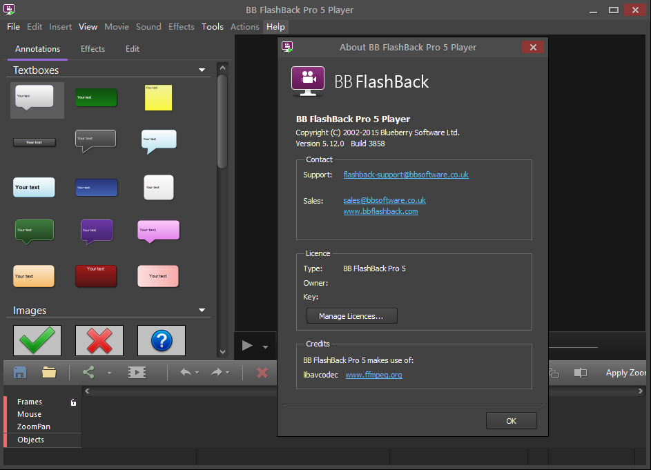The height and width of the screenshot is (470, 651).
Task: Select the green checkmark image
Action: [x=37, y=340]
